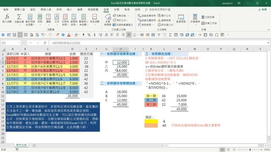Toggle Show Formulas in the ribbon
The height and width of the screenshot is (152, 271).
[164, 16]
